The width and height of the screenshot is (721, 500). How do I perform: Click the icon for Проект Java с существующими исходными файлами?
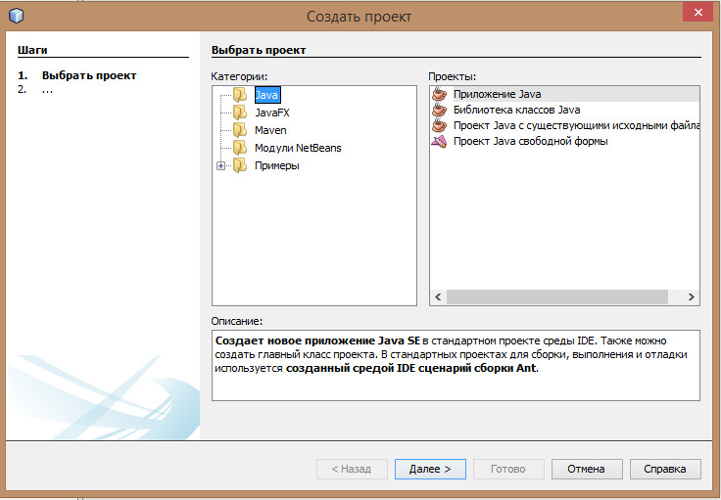(439, 125)
